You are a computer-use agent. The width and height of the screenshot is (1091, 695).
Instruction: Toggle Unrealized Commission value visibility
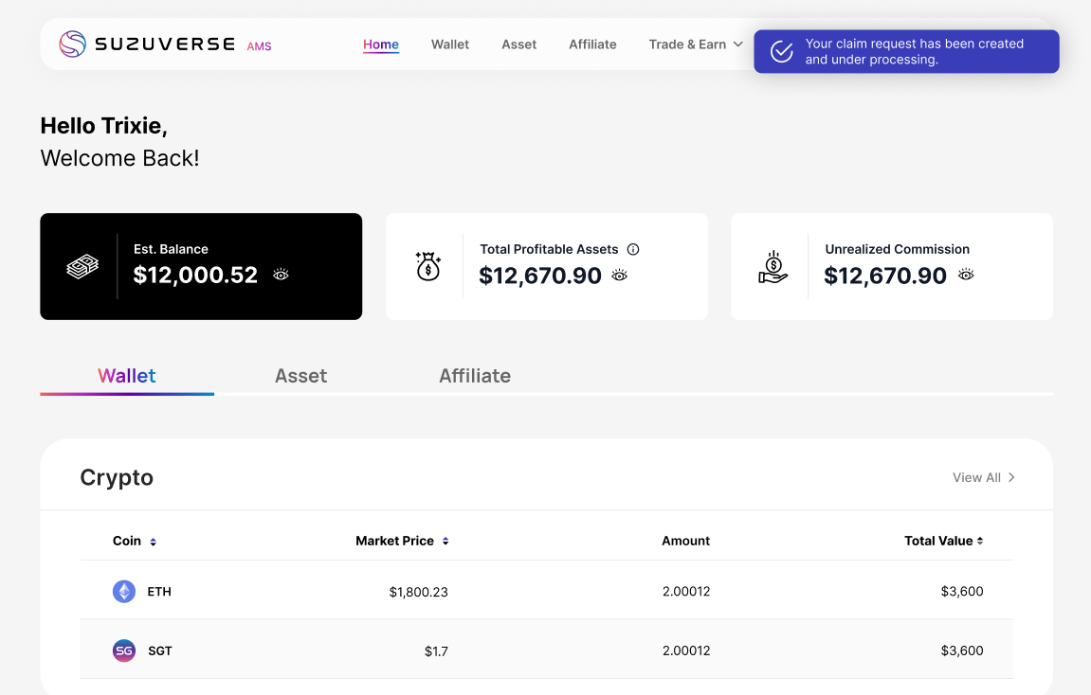(966, 275)
